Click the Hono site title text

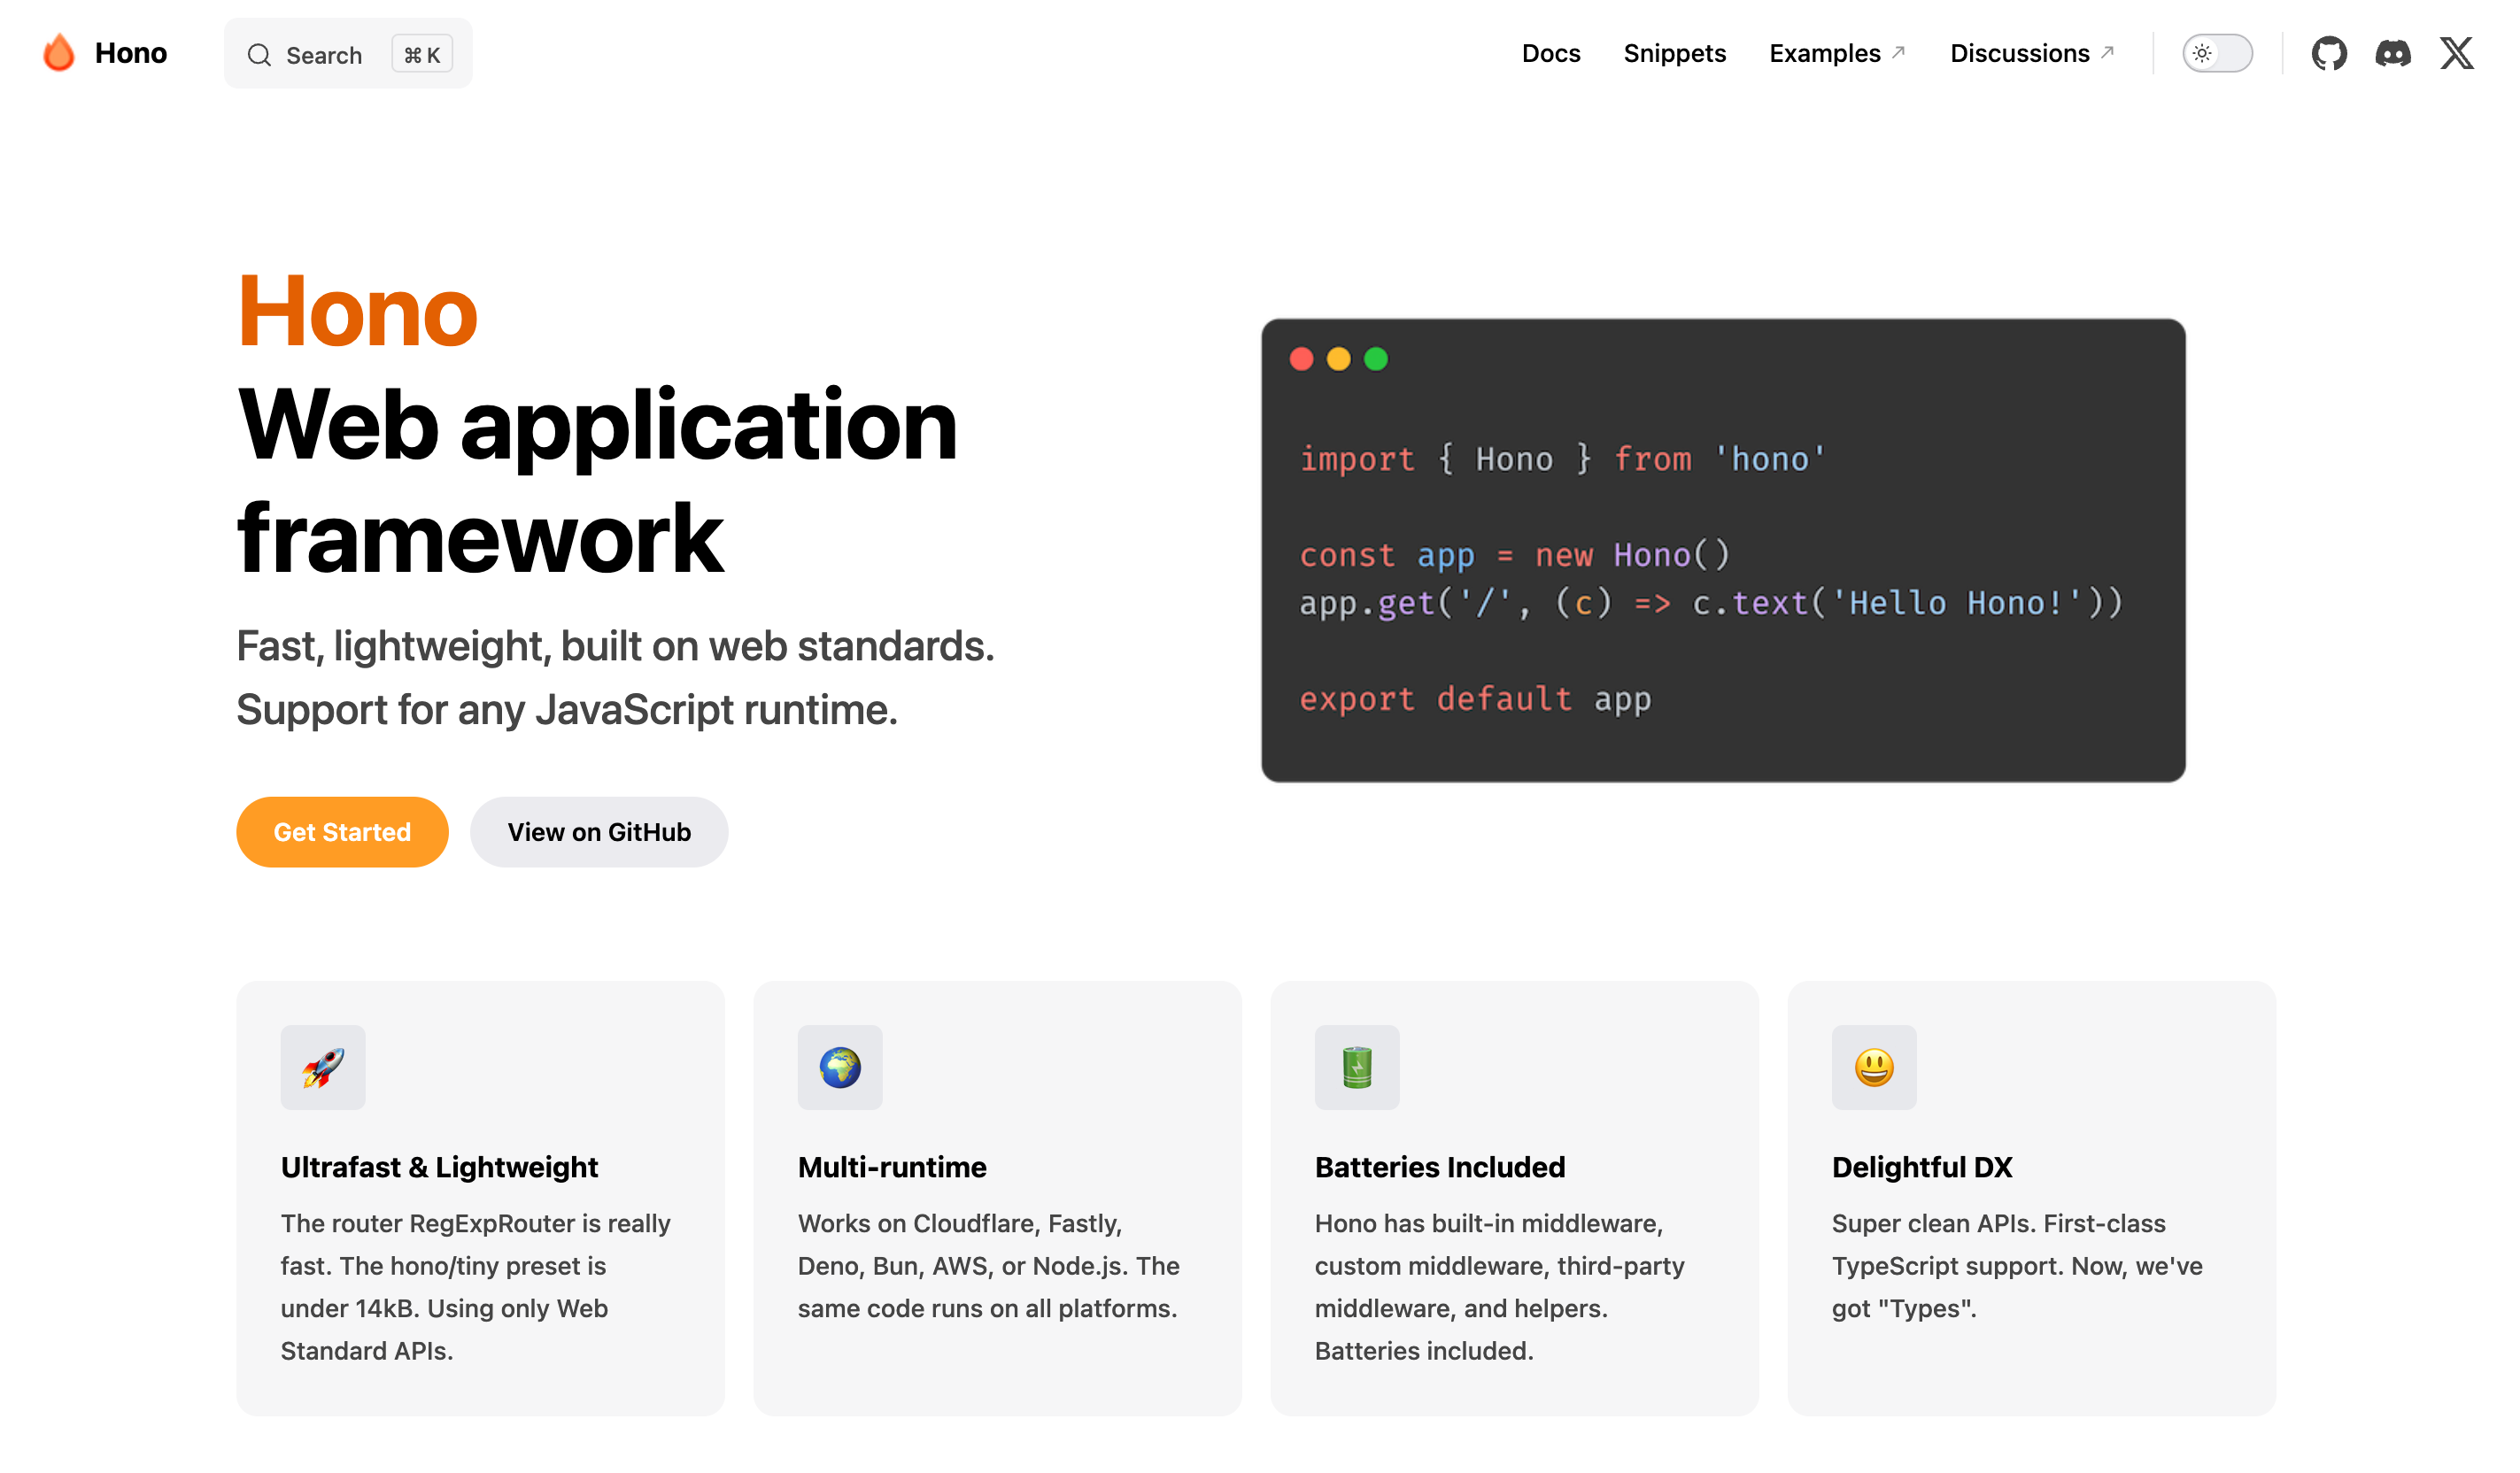coord(131,53)
